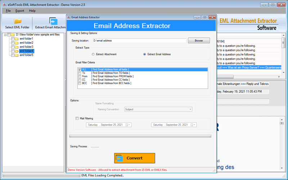Click the eml folder2 folder icon
This screenshot has width=288, height=180.
(17, 43)
